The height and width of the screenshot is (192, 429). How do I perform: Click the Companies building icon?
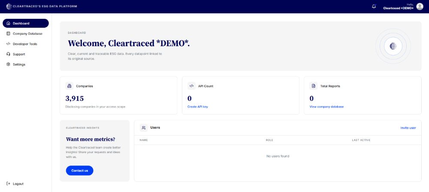point(69,86)
